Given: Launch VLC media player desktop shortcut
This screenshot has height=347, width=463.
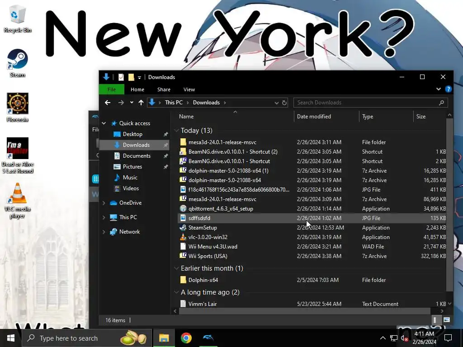Looking at the screenshot, I should click(x=18, y=201).
